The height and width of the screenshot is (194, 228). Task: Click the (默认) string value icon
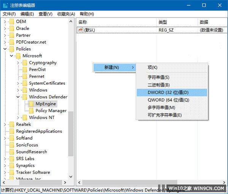point(80,30)
